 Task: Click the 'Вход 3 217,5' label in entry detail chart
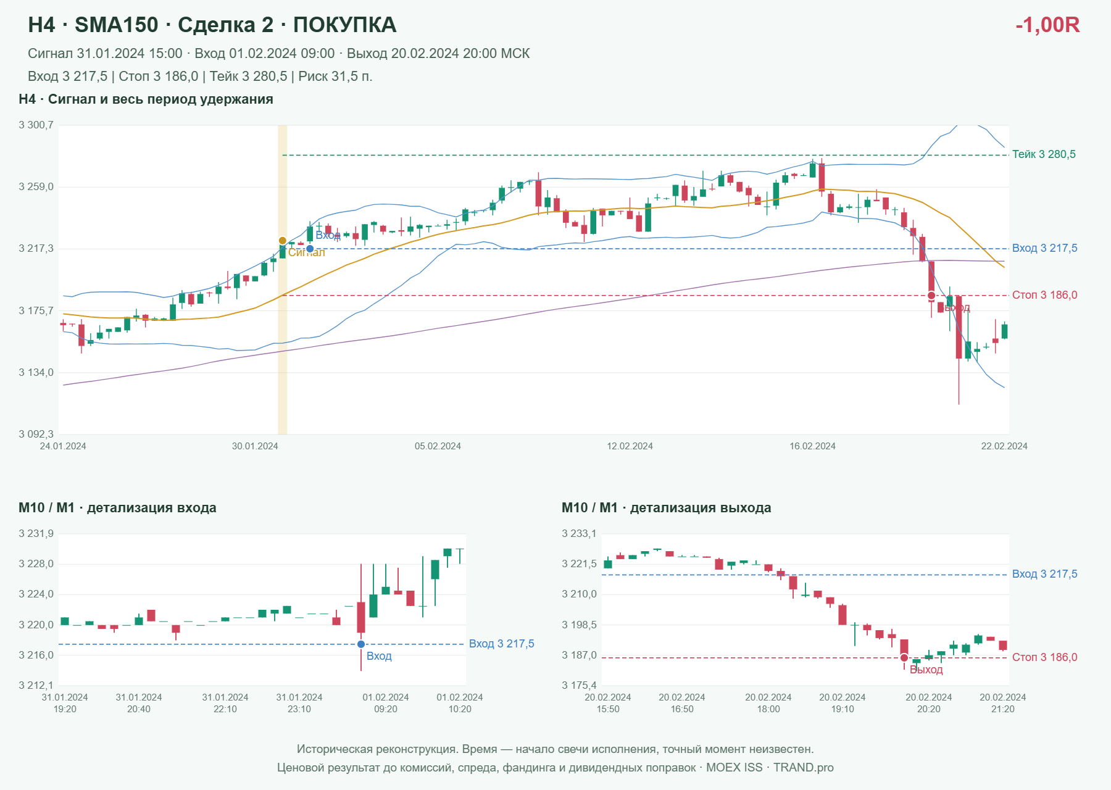(x=501, y=644)
